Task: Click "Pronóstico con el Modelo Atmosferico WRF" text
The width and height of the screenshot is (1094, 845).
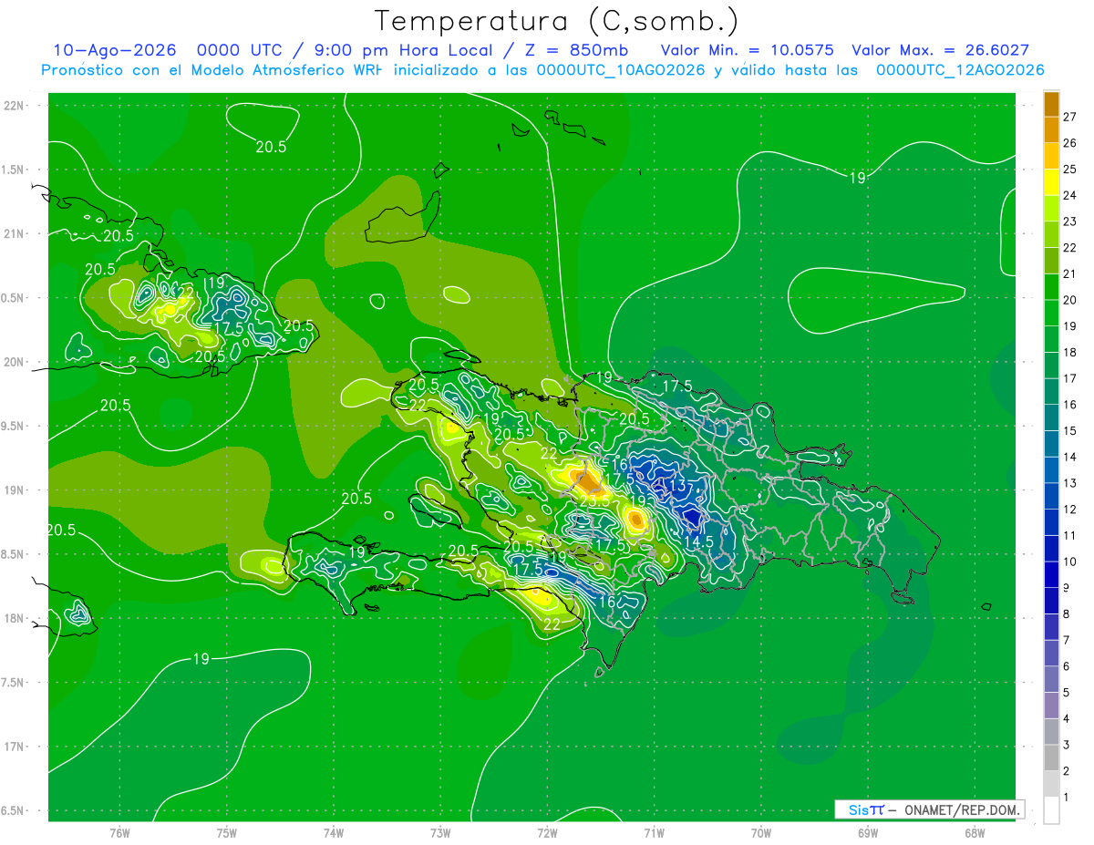Action: (212, 69)
